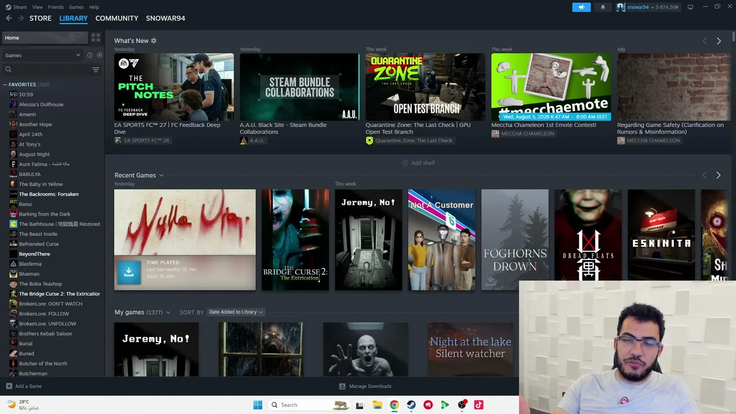
Task: Go forward with the right navigation arrow
Action: 21,18
